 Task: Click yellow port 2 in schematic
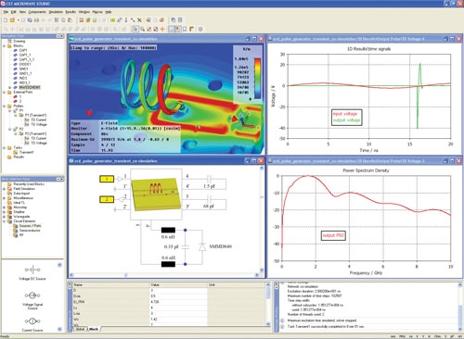pos(107,199)
